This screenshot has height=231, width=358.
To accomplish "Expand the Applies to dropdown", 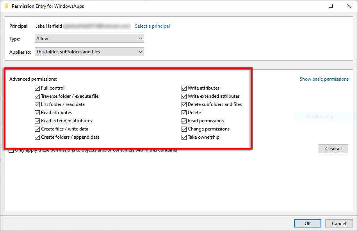I will click(x=89, y=52).
